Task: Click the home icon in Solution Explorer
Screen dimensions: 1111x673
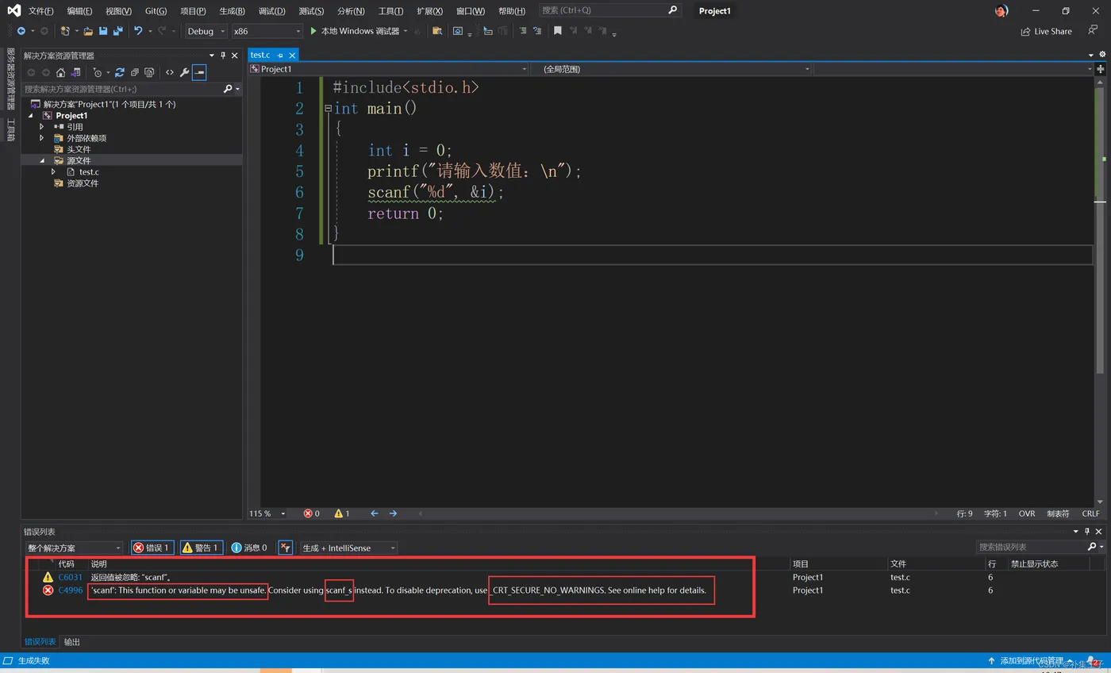Action: [x=61, y=72]
